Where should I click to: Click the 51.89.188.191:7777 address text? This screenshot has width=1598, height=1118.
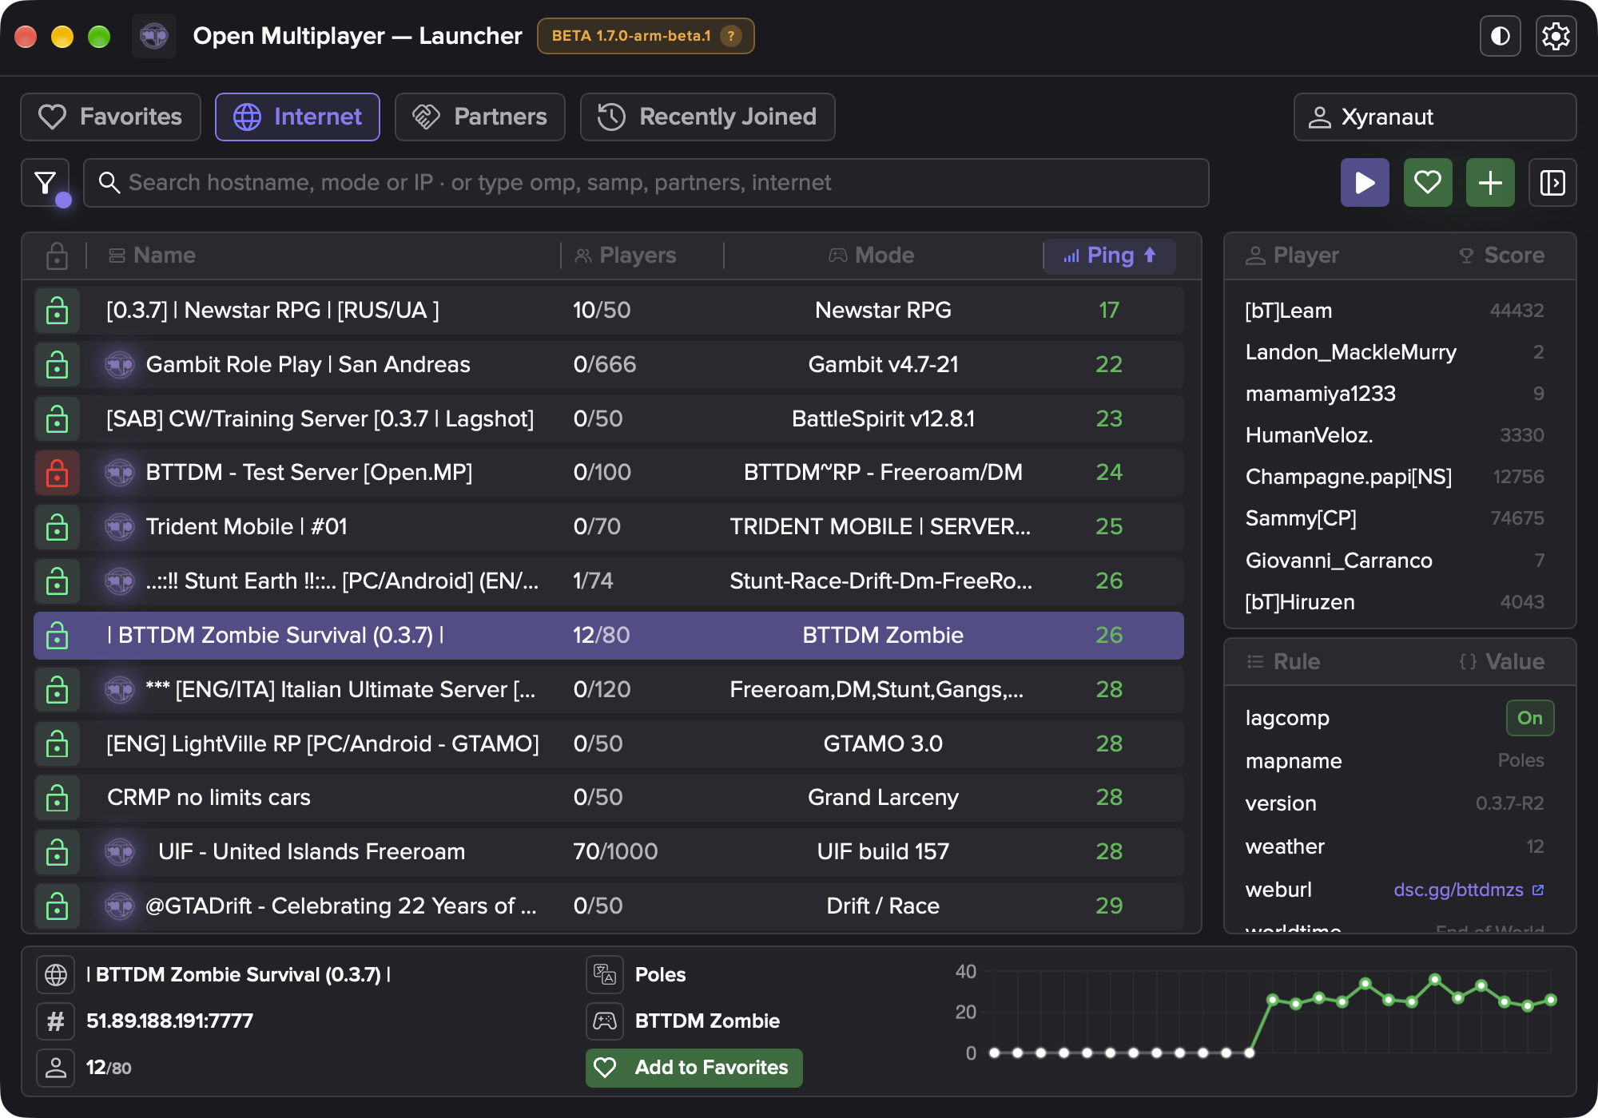click(169, 1021)
